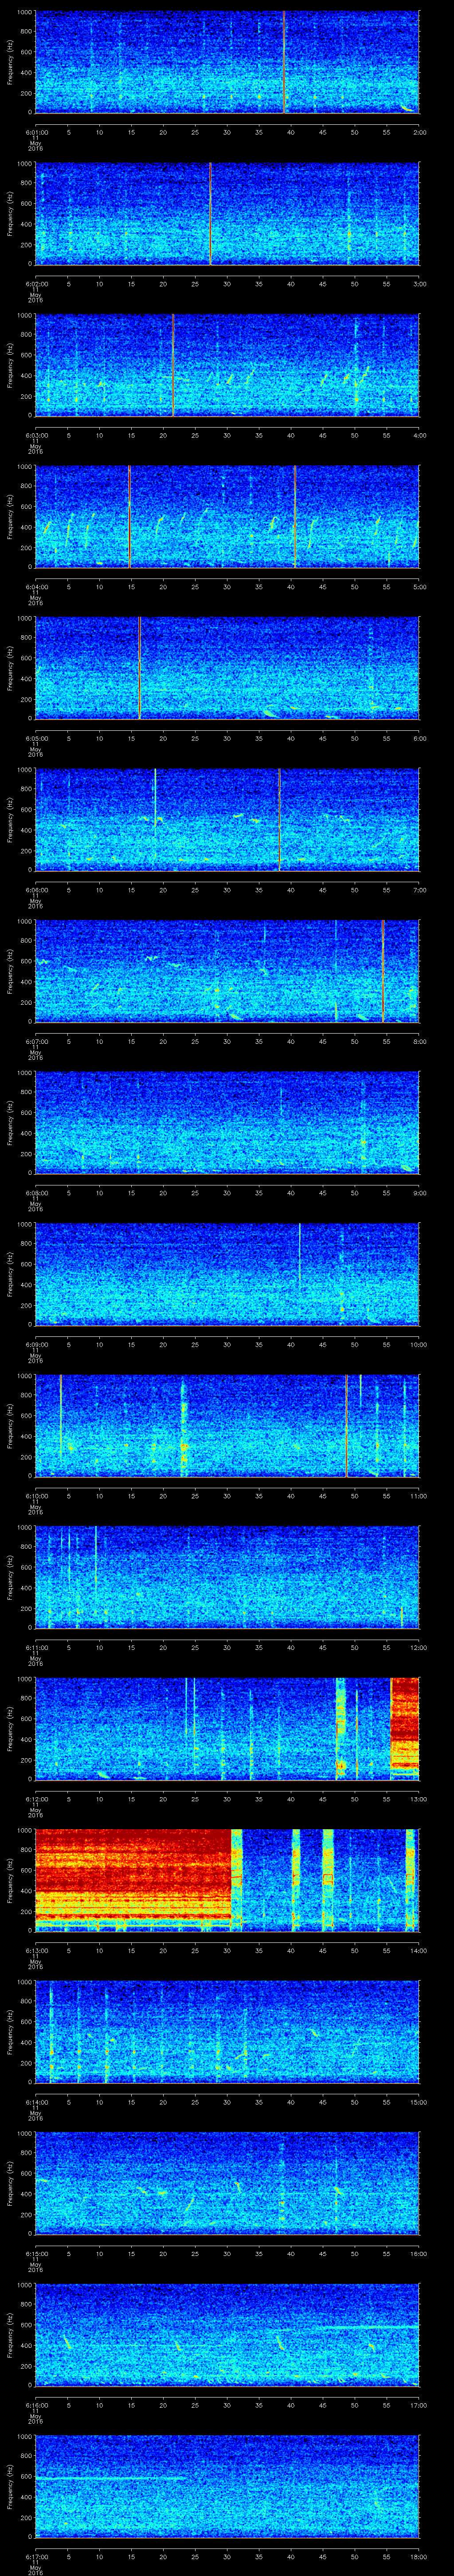Click the '6:10:00' start time label

click(37, 1496)
